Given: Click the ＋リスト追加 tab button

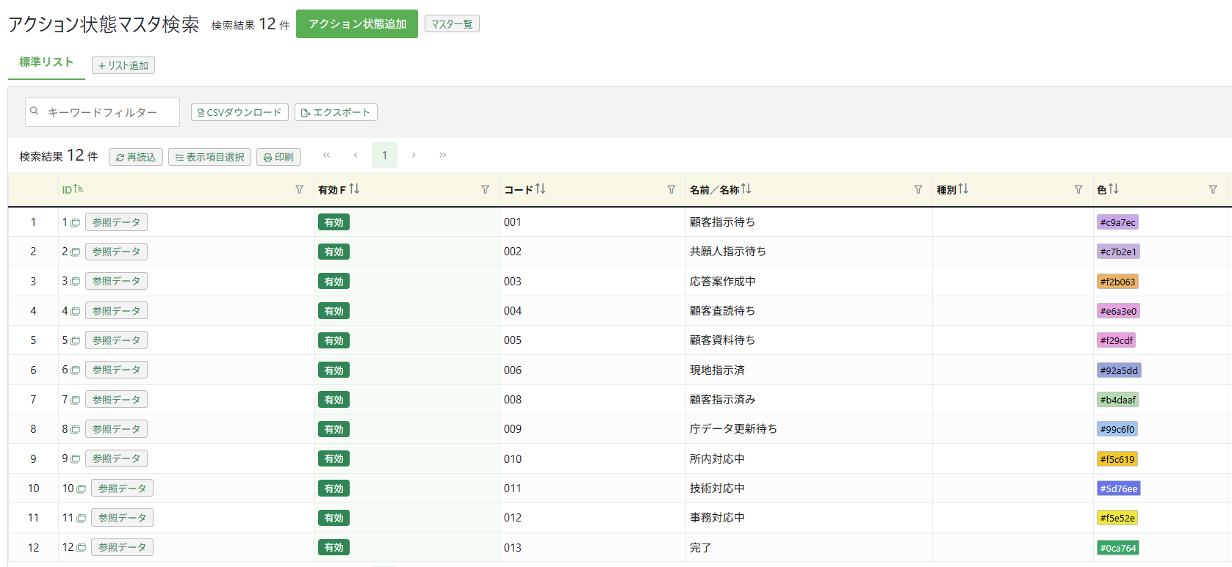Looking at the screenshot, I should point(123,65).
